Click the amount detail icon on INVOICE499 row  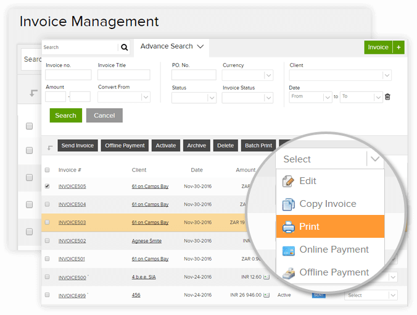pyautogui.click(x=266, y=295)
